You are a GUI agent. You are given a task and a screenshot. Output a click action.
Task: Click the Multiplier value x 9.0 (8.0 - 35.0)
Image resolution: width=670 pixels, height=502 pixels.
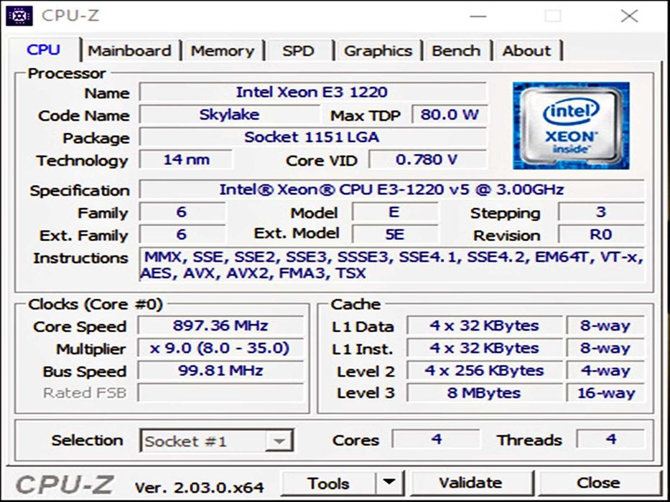coord(220,348)
